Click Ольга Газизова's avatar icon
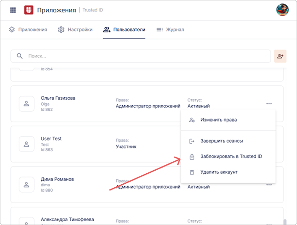Image resolution: width=297 pixels, height=225 pixels. 26,104
